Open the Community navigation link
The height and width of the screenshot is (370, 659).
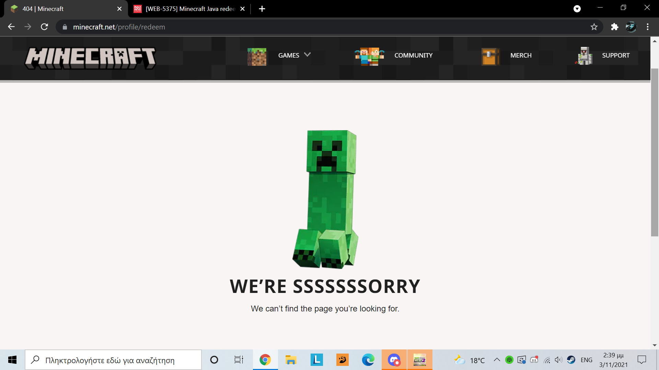tap(413, 56)
